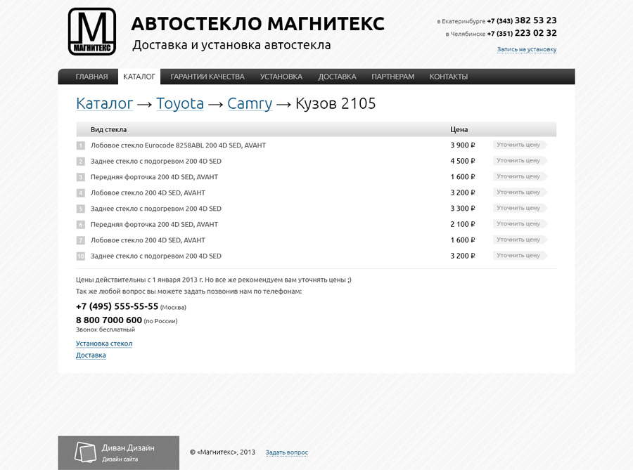This screenshot has width=633, height=470.
Task: Click row 6 Передняя форточка text
Action: pos(154,224)
